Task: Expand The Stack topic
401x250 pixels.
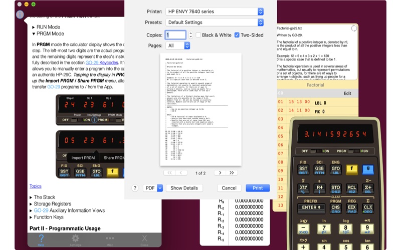Action: click(42, 197)
